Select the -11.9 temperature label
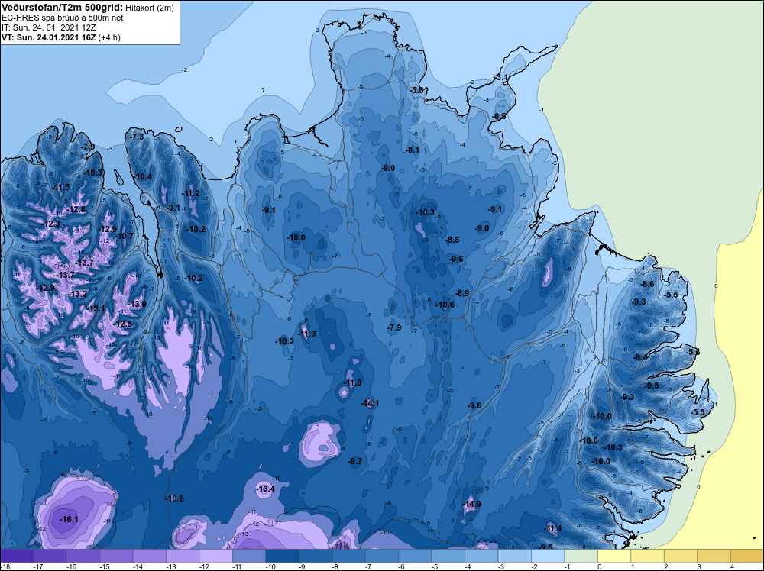 coord(306,334)
